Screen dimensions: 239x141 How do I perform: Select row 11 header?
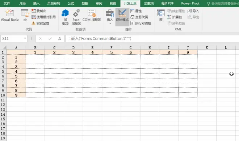pyautogui.click(x=3, y=100)
